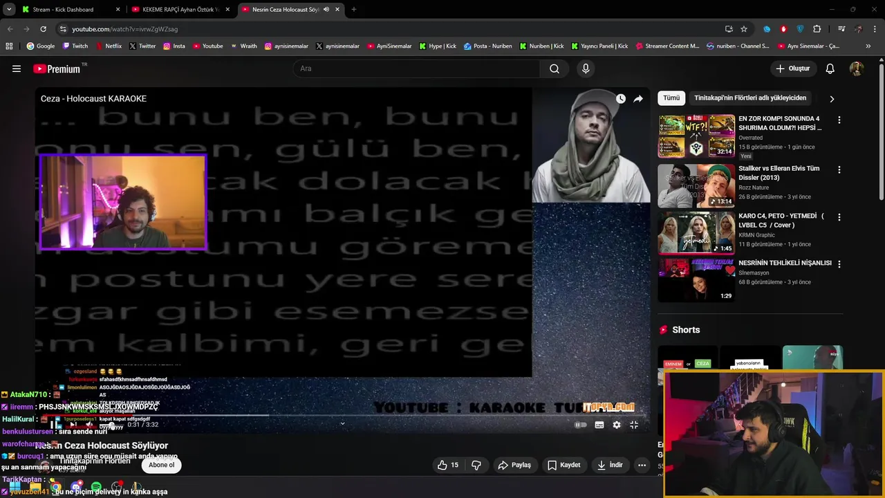The image size is (885, 498).
Task: Click the YouTube search magnifier button
Action: point(555,68)
